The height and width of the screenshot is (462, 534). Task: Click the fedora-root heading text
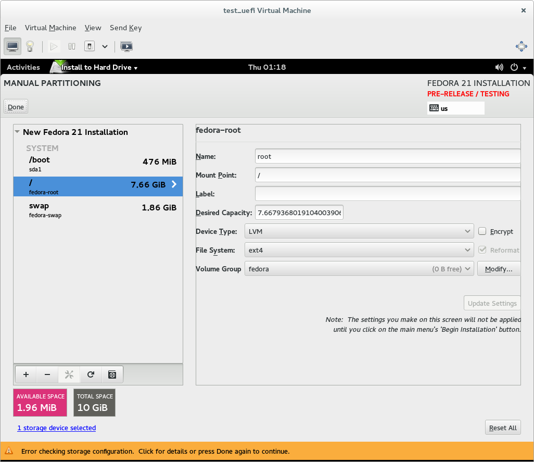pyautogui.click(x=218, y=130)
